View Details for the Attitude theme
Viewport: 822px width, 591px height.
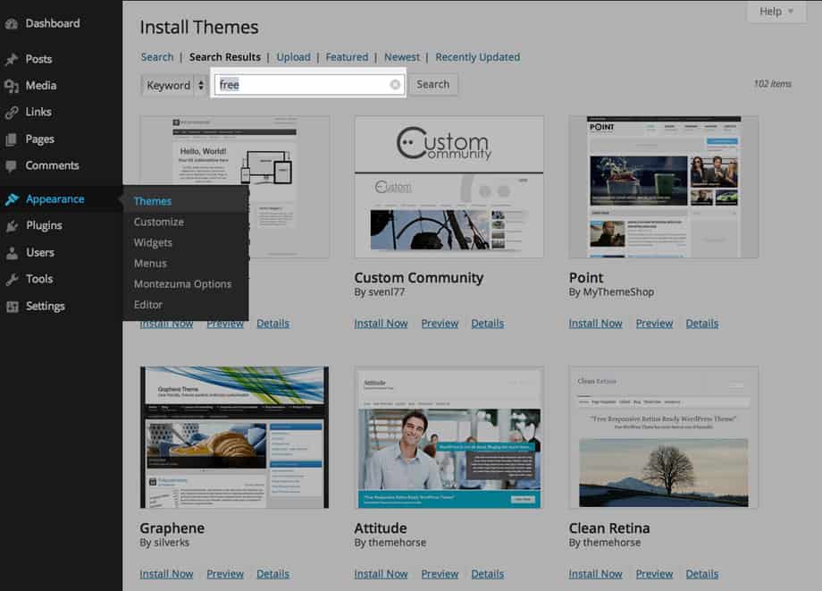coord(488,574)
